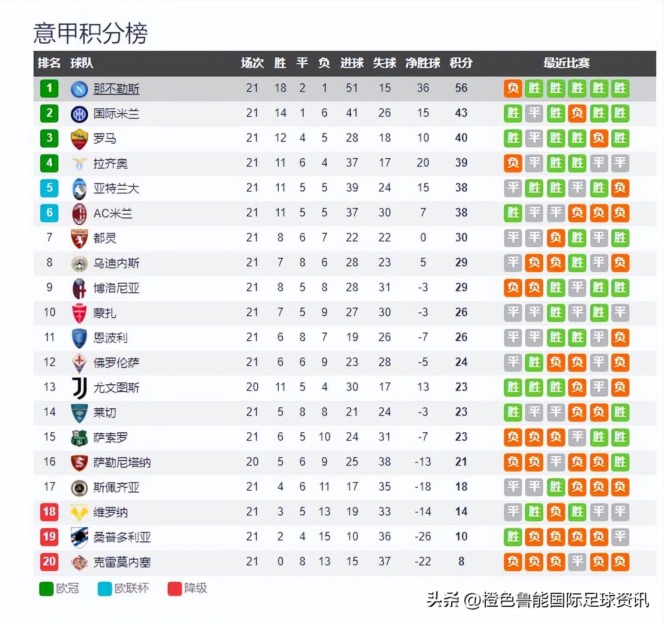Click the Inter Milan club crest
This screenshot has height=623, width=664.
point(79,114)
